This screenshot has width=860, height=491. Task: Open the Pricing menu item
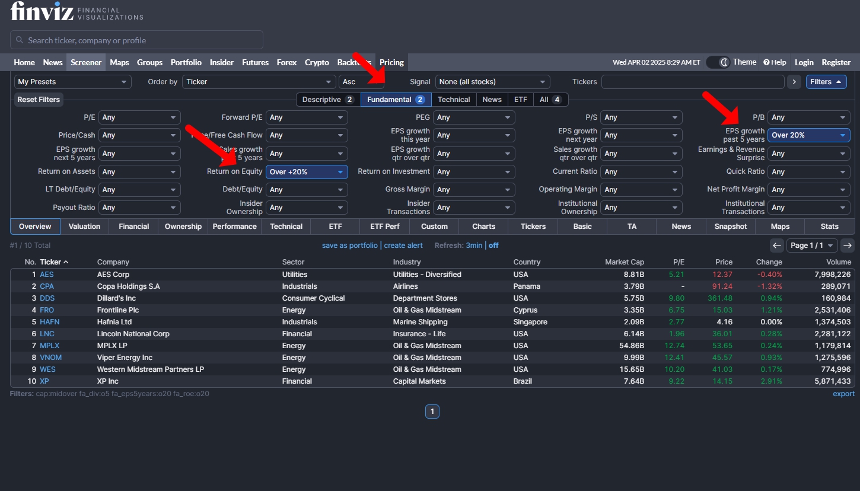391,62
